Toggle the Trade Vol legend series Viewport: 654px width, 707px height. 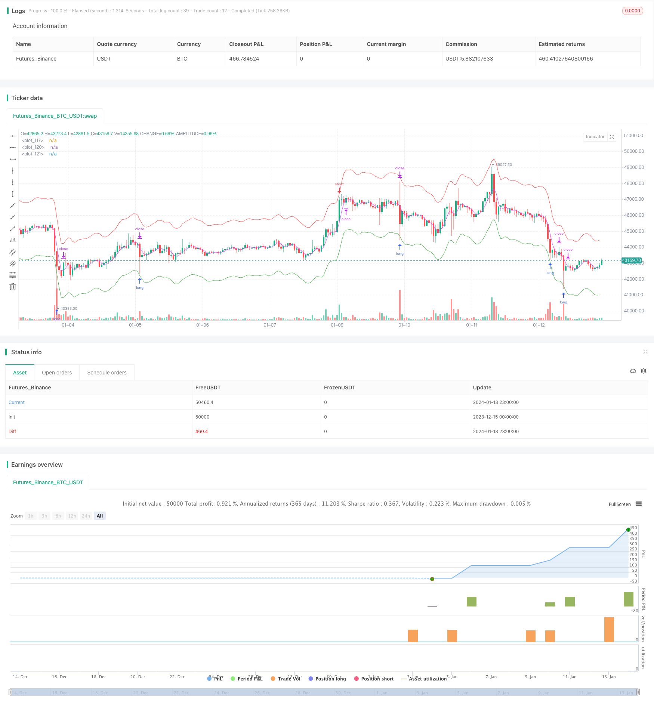click(x=286, y=679)
